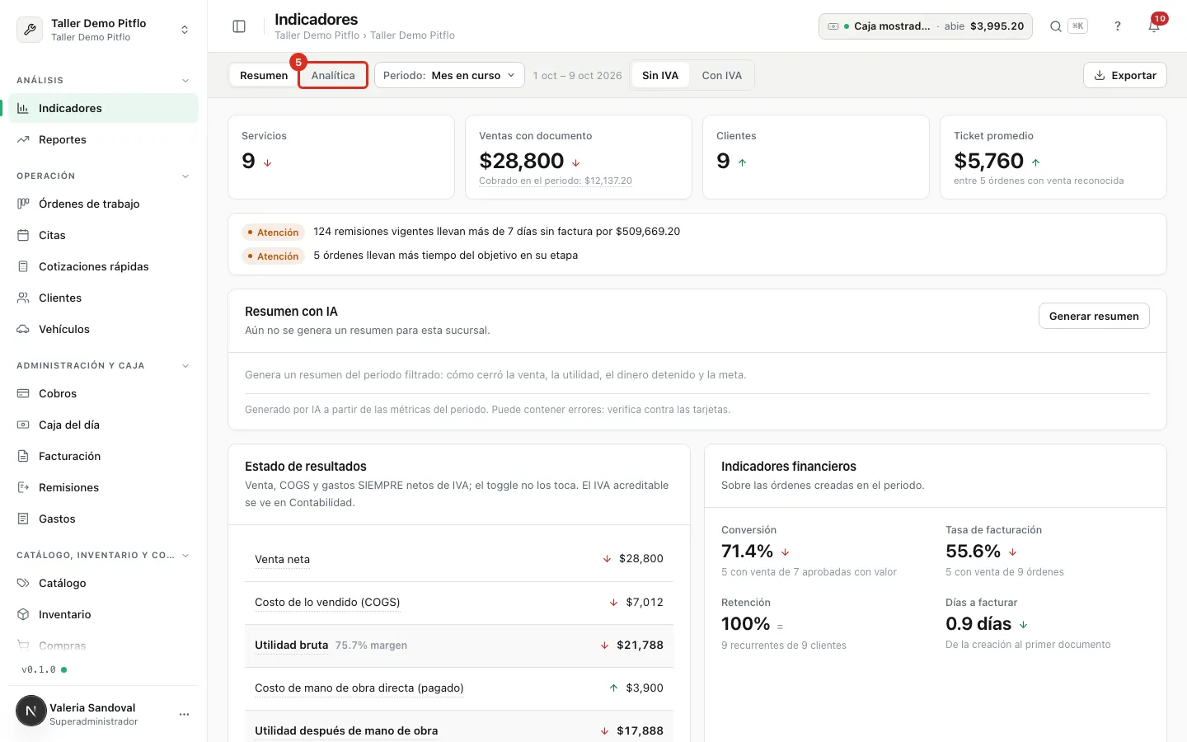Image resolution: width=1187 pixels, height=742 pixels.
Task: Open the Periodo Mes en curso dropdown
Action: pos(449,75)
